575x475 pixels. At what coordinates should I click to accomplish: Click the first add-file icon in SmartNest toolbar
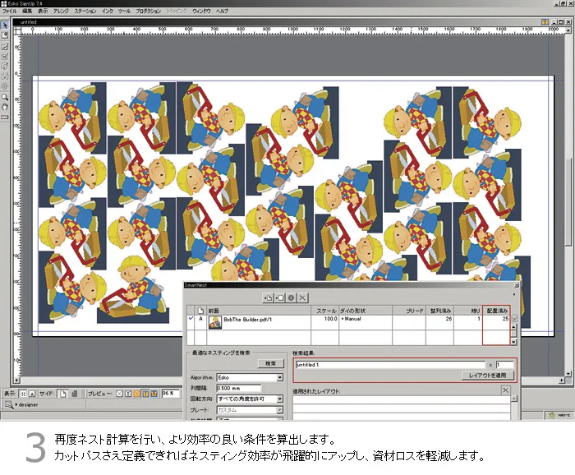coord(268,297)
